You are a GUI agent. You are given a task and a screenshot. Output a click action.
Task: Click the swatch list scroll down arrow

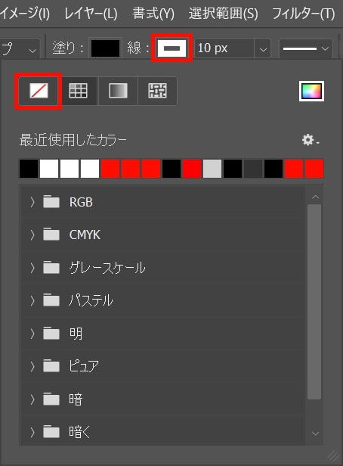pos(315,433)
